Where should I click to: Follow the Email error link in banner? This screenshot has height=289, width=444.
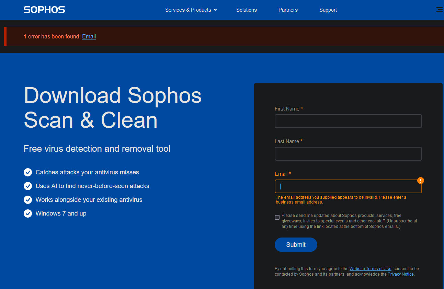click(89, 37)
